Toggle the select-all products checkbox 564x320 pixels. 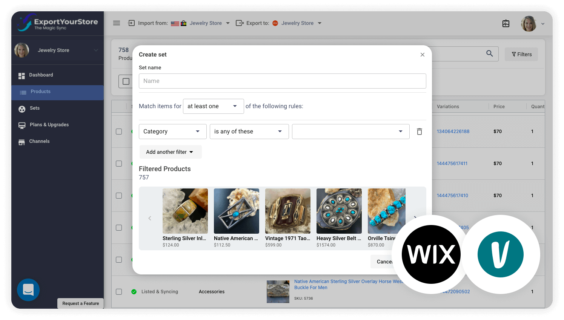click(126, 81)
